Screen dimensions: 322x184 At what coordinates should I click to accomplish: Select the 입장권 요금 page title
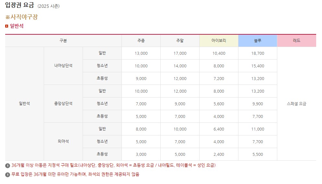click(19, 5)
